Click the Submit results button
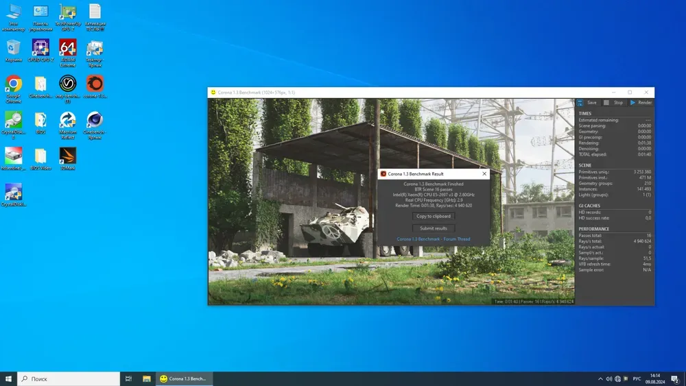Screen dimensions: 686x386 click(x=434, y=228)
